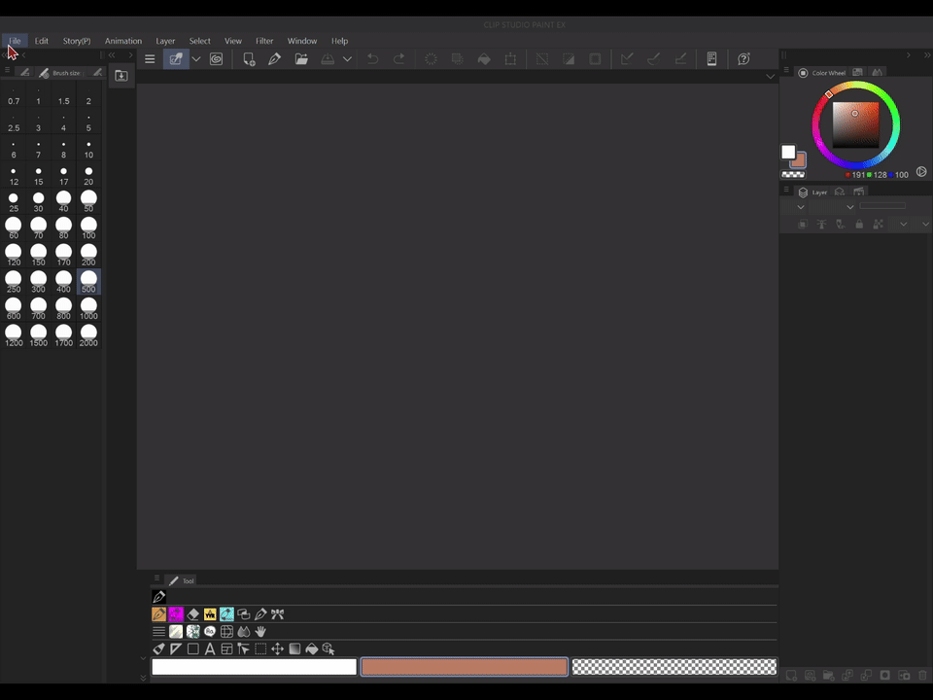Select brush size 500
This screenshot has width=933, height=700.
click(x=88, y=282)
